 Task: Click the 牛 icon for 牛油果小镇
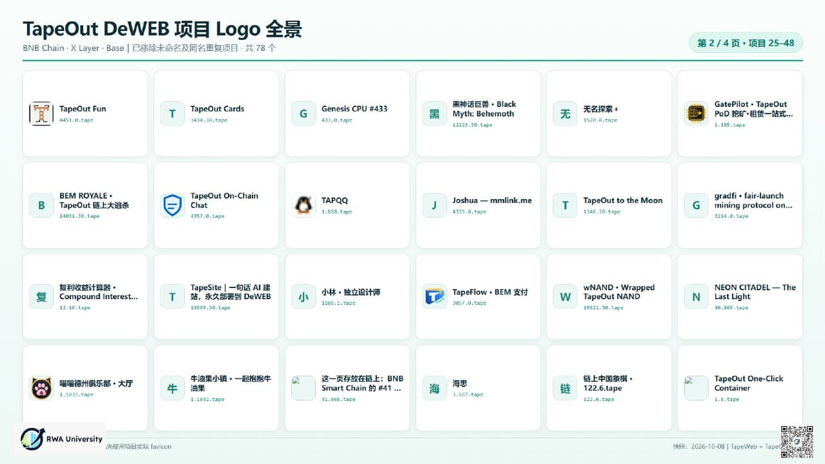172,389
